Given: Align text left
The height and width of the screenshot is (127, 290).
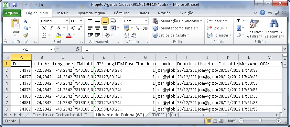Looking at the screenshot, I should click(90, 28).
